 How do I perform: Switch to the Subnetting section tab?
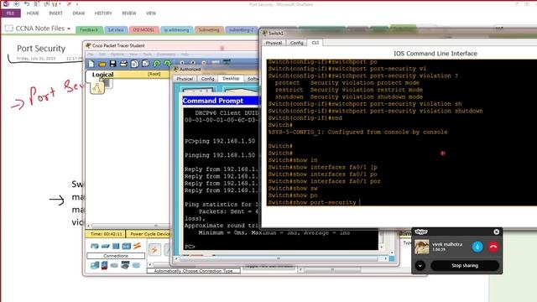[x=209, y=30]
